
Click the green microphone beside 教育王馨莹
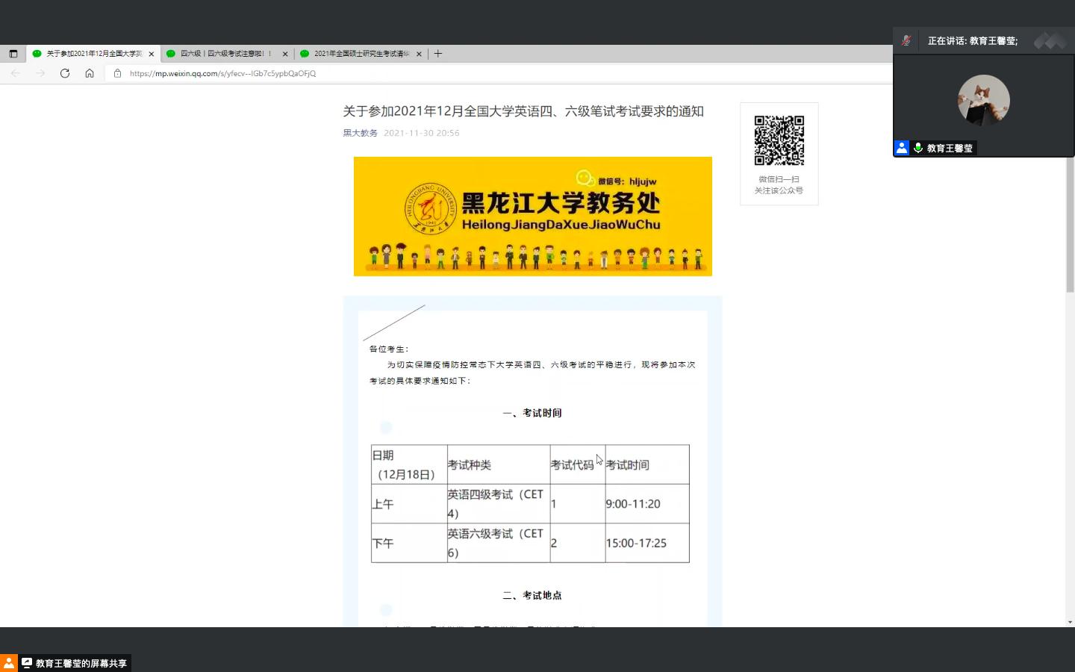click(918, 149)
